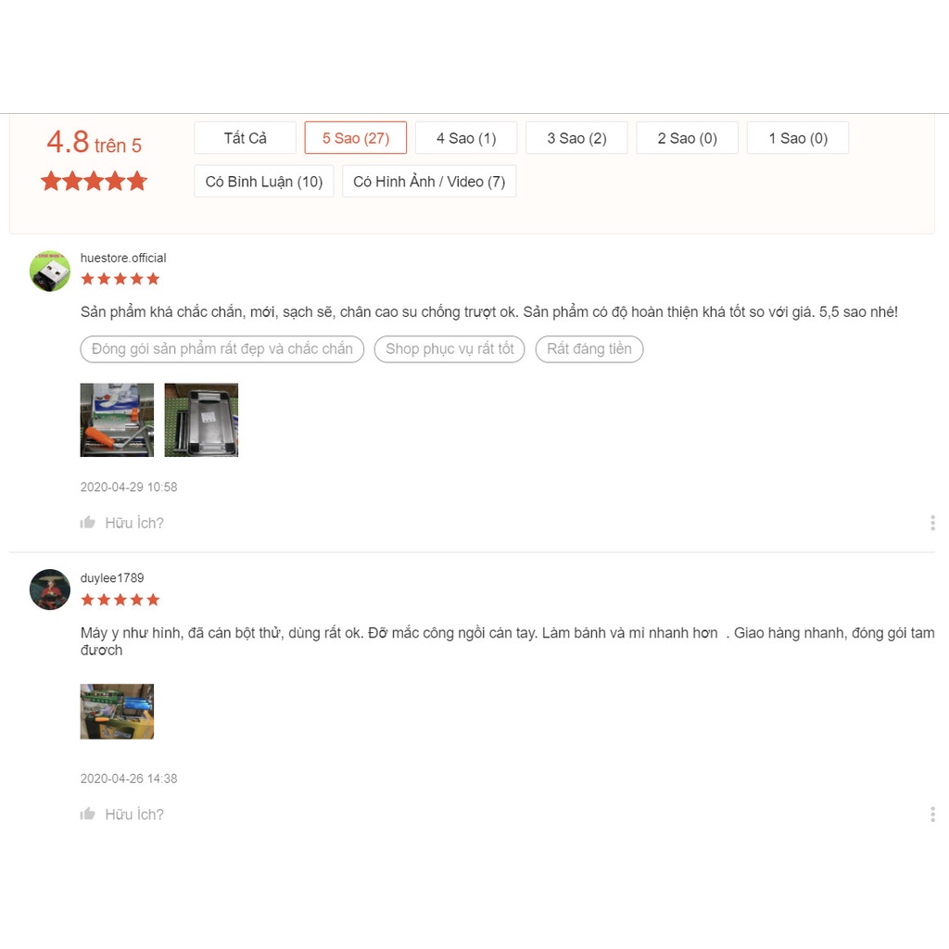Open the three-dot menu on huestore.official's review

point(932,523)
